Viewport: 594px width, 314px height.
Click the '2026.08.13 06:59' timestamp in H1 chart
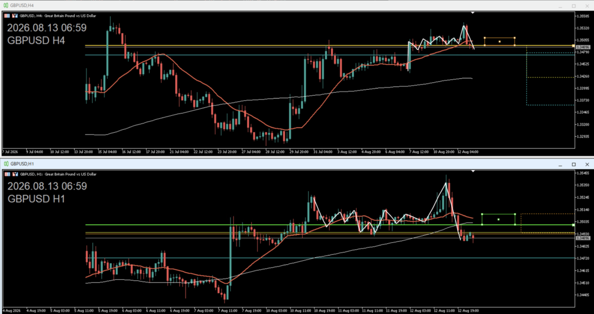click(47, 186)
